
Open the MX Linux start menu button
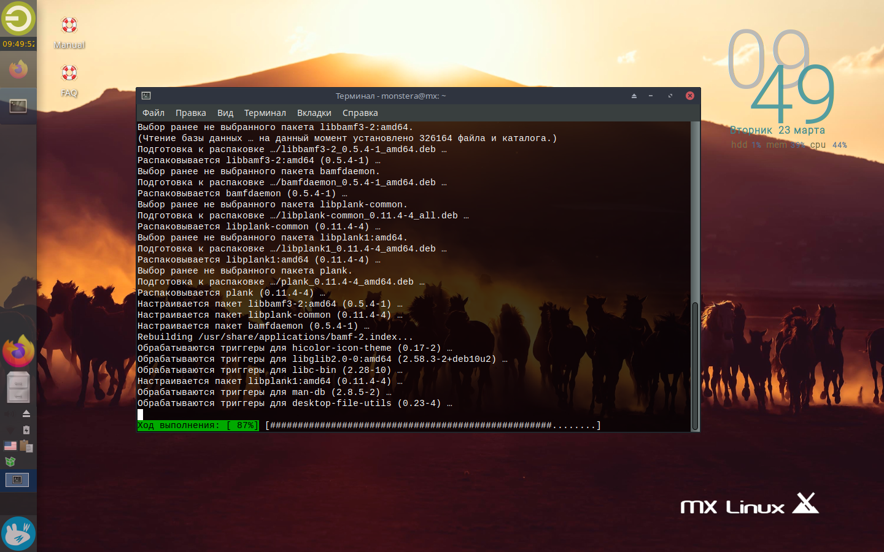click(x=18, y=533)
